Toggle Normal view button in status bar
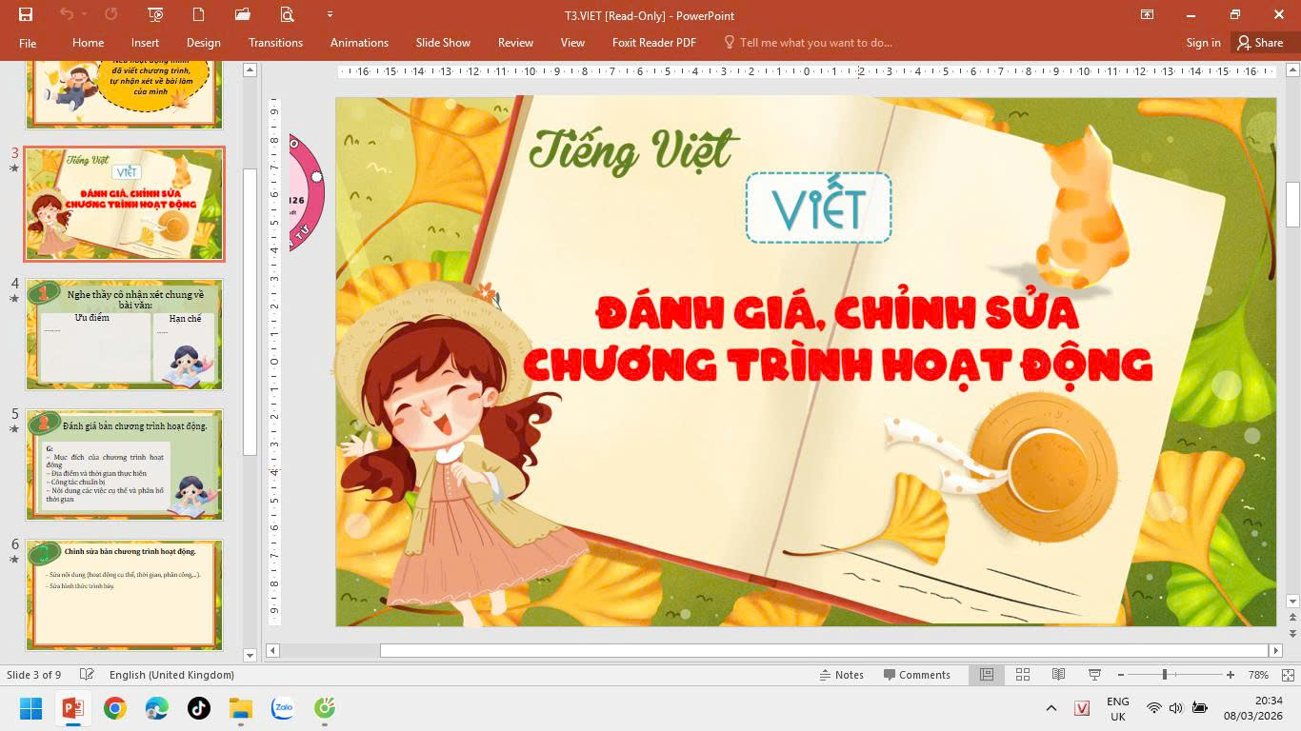This screenshot has height=731, width=1301. [x=987, y=675]
